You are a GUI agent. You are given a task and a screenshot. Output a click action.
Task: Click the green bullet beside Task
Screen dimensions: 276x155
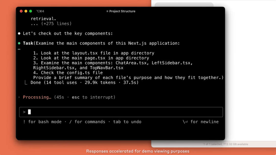click(19, 43)
